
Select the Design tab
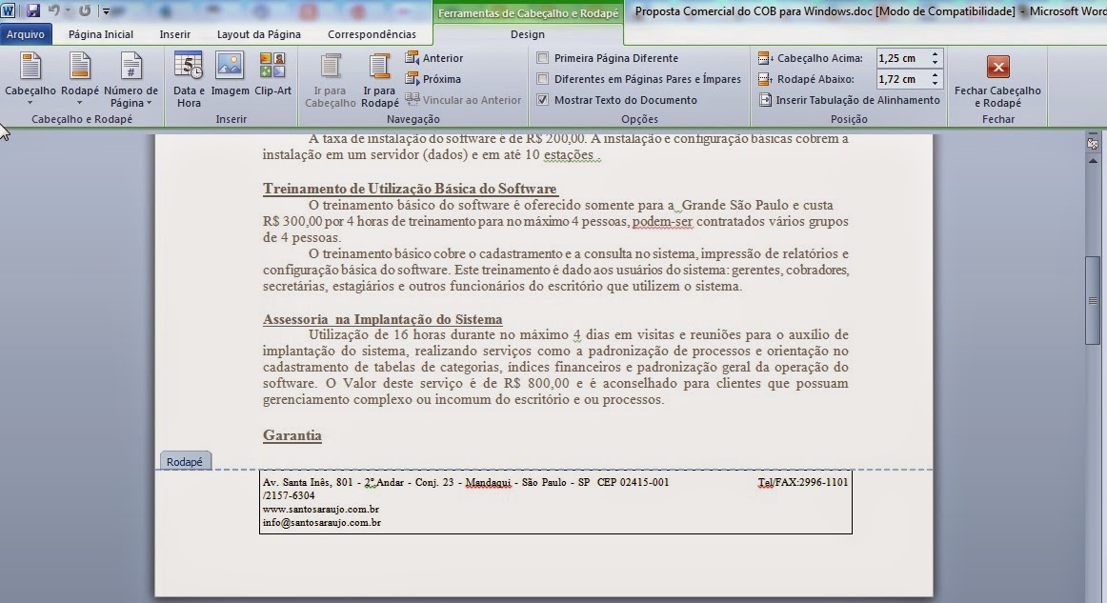tap(528, 34)
